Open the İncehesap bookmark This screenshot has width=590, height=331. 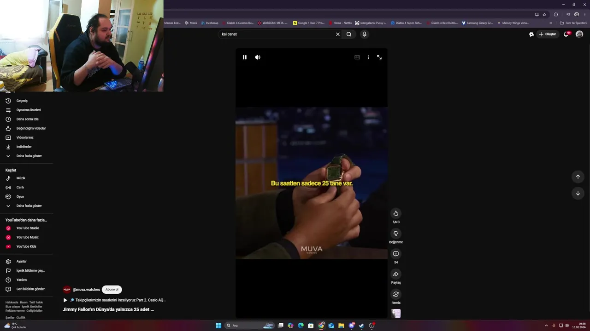(x=209, y=23)
